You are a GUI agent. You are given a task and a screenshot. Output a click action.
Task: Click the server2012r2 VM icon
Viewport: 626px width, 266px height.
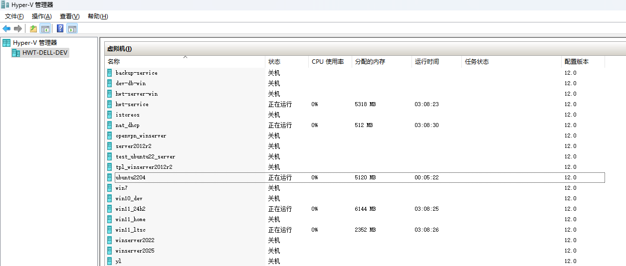point(110,146)
